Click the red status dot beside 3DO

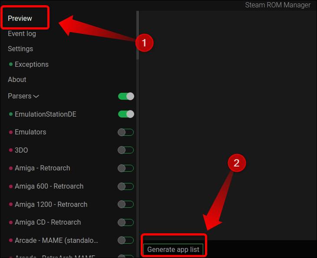click(11, 150)
